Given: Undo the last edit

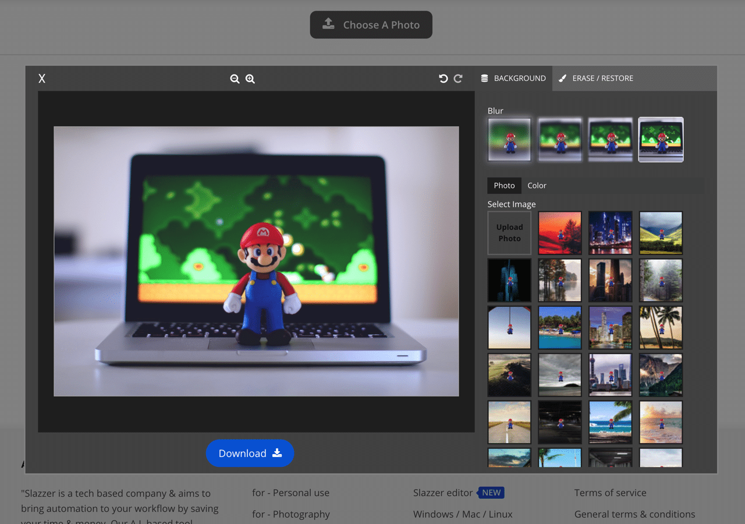Looking at the screenshot, I should 444,78.
